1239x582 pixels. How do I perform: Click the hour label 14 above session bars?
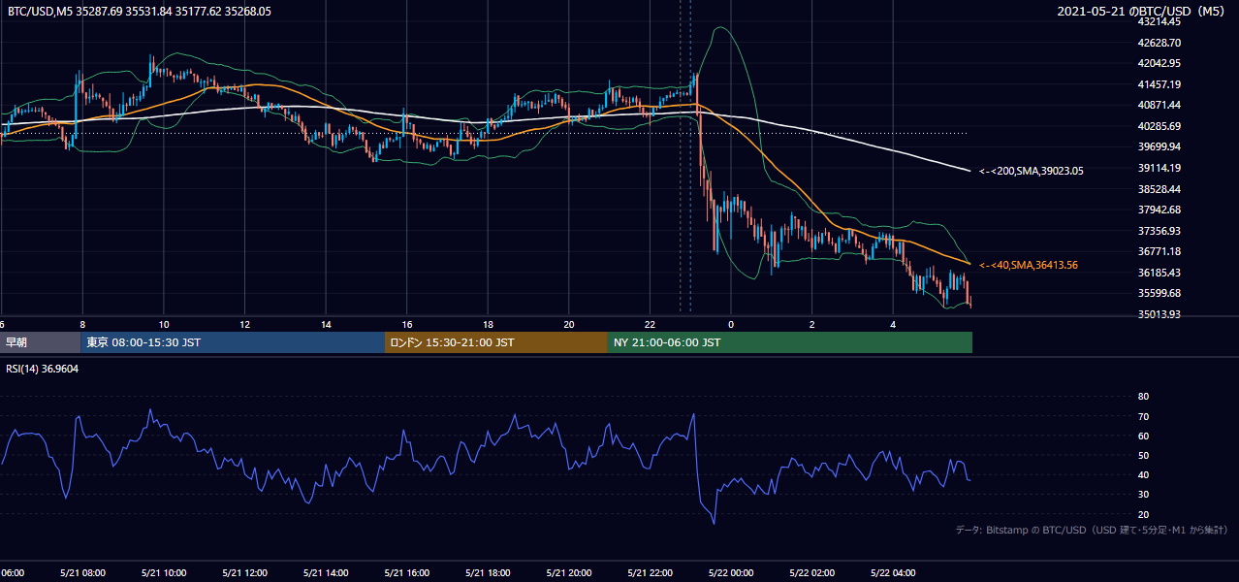pos(326,325)
